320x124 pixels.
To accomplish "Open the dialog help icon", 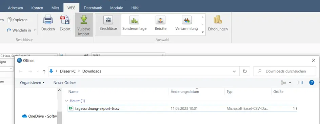I will tap(312, 82).
